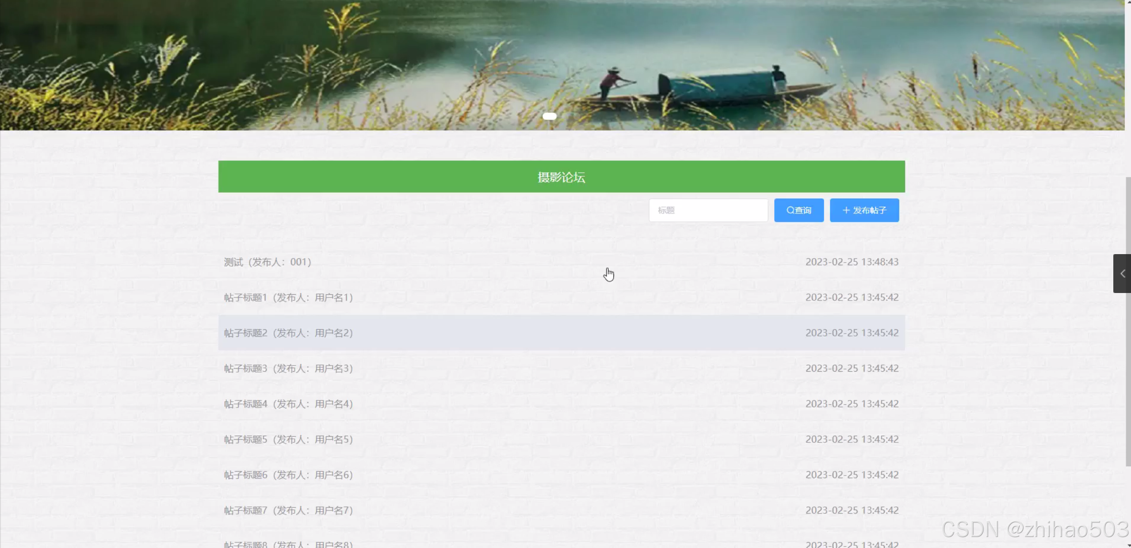The image size is (1131, 548).
Task: Expand the dark side panel arrow
Action: coord(1122,274)
